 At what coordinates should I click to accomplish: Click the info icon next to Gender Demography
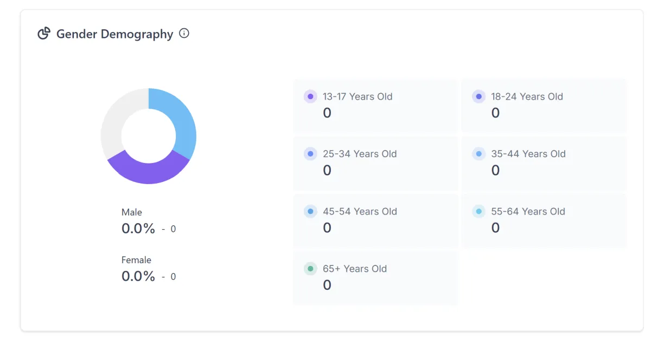184,34
